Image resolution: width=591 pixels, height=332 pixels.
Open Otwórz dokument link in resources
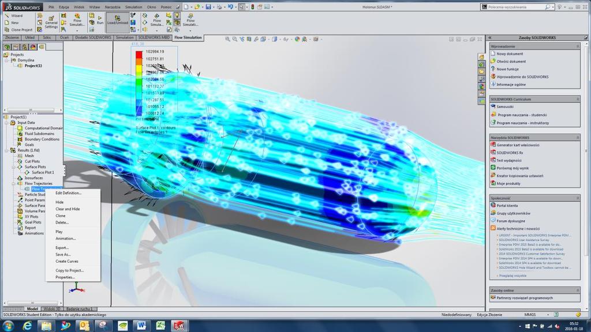coord(511,61)
